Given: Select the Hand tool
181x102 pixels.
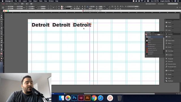Looking at the screenshot, I should point(1,49).
